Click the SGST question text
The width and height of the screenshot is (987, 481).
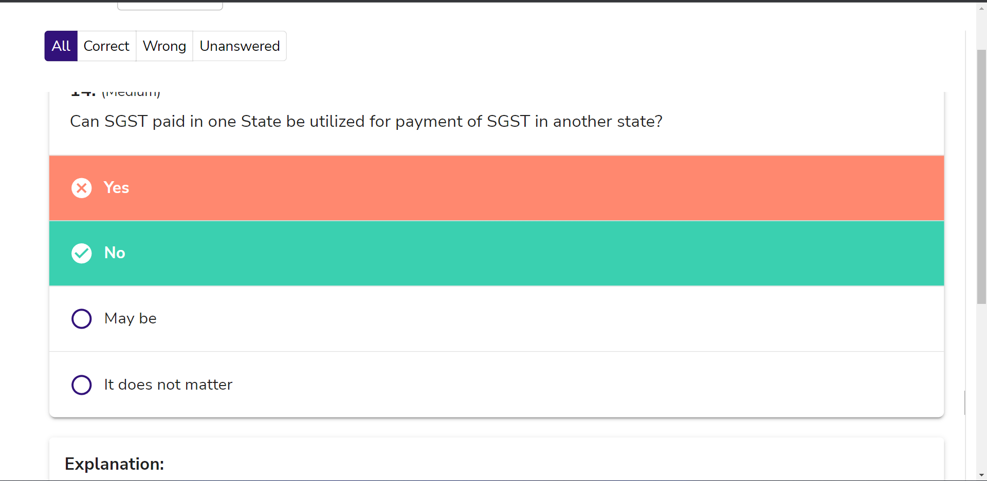(x=366, y=122)
